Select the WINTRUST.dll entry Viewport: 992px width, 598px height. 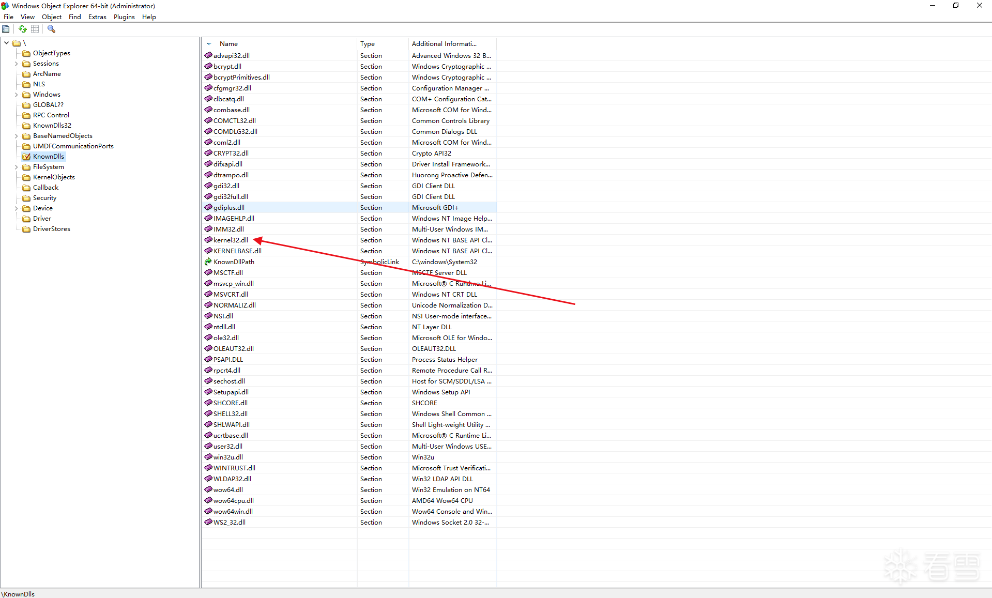point(234,468)
